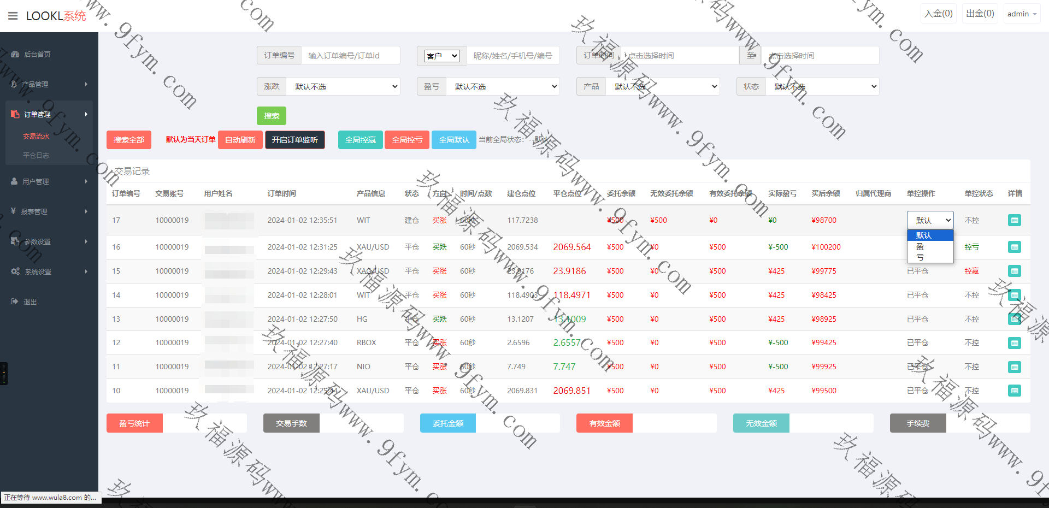Open detail icon for order 15
This screenshot has height=508, width=1049.
coord(1014,271)
